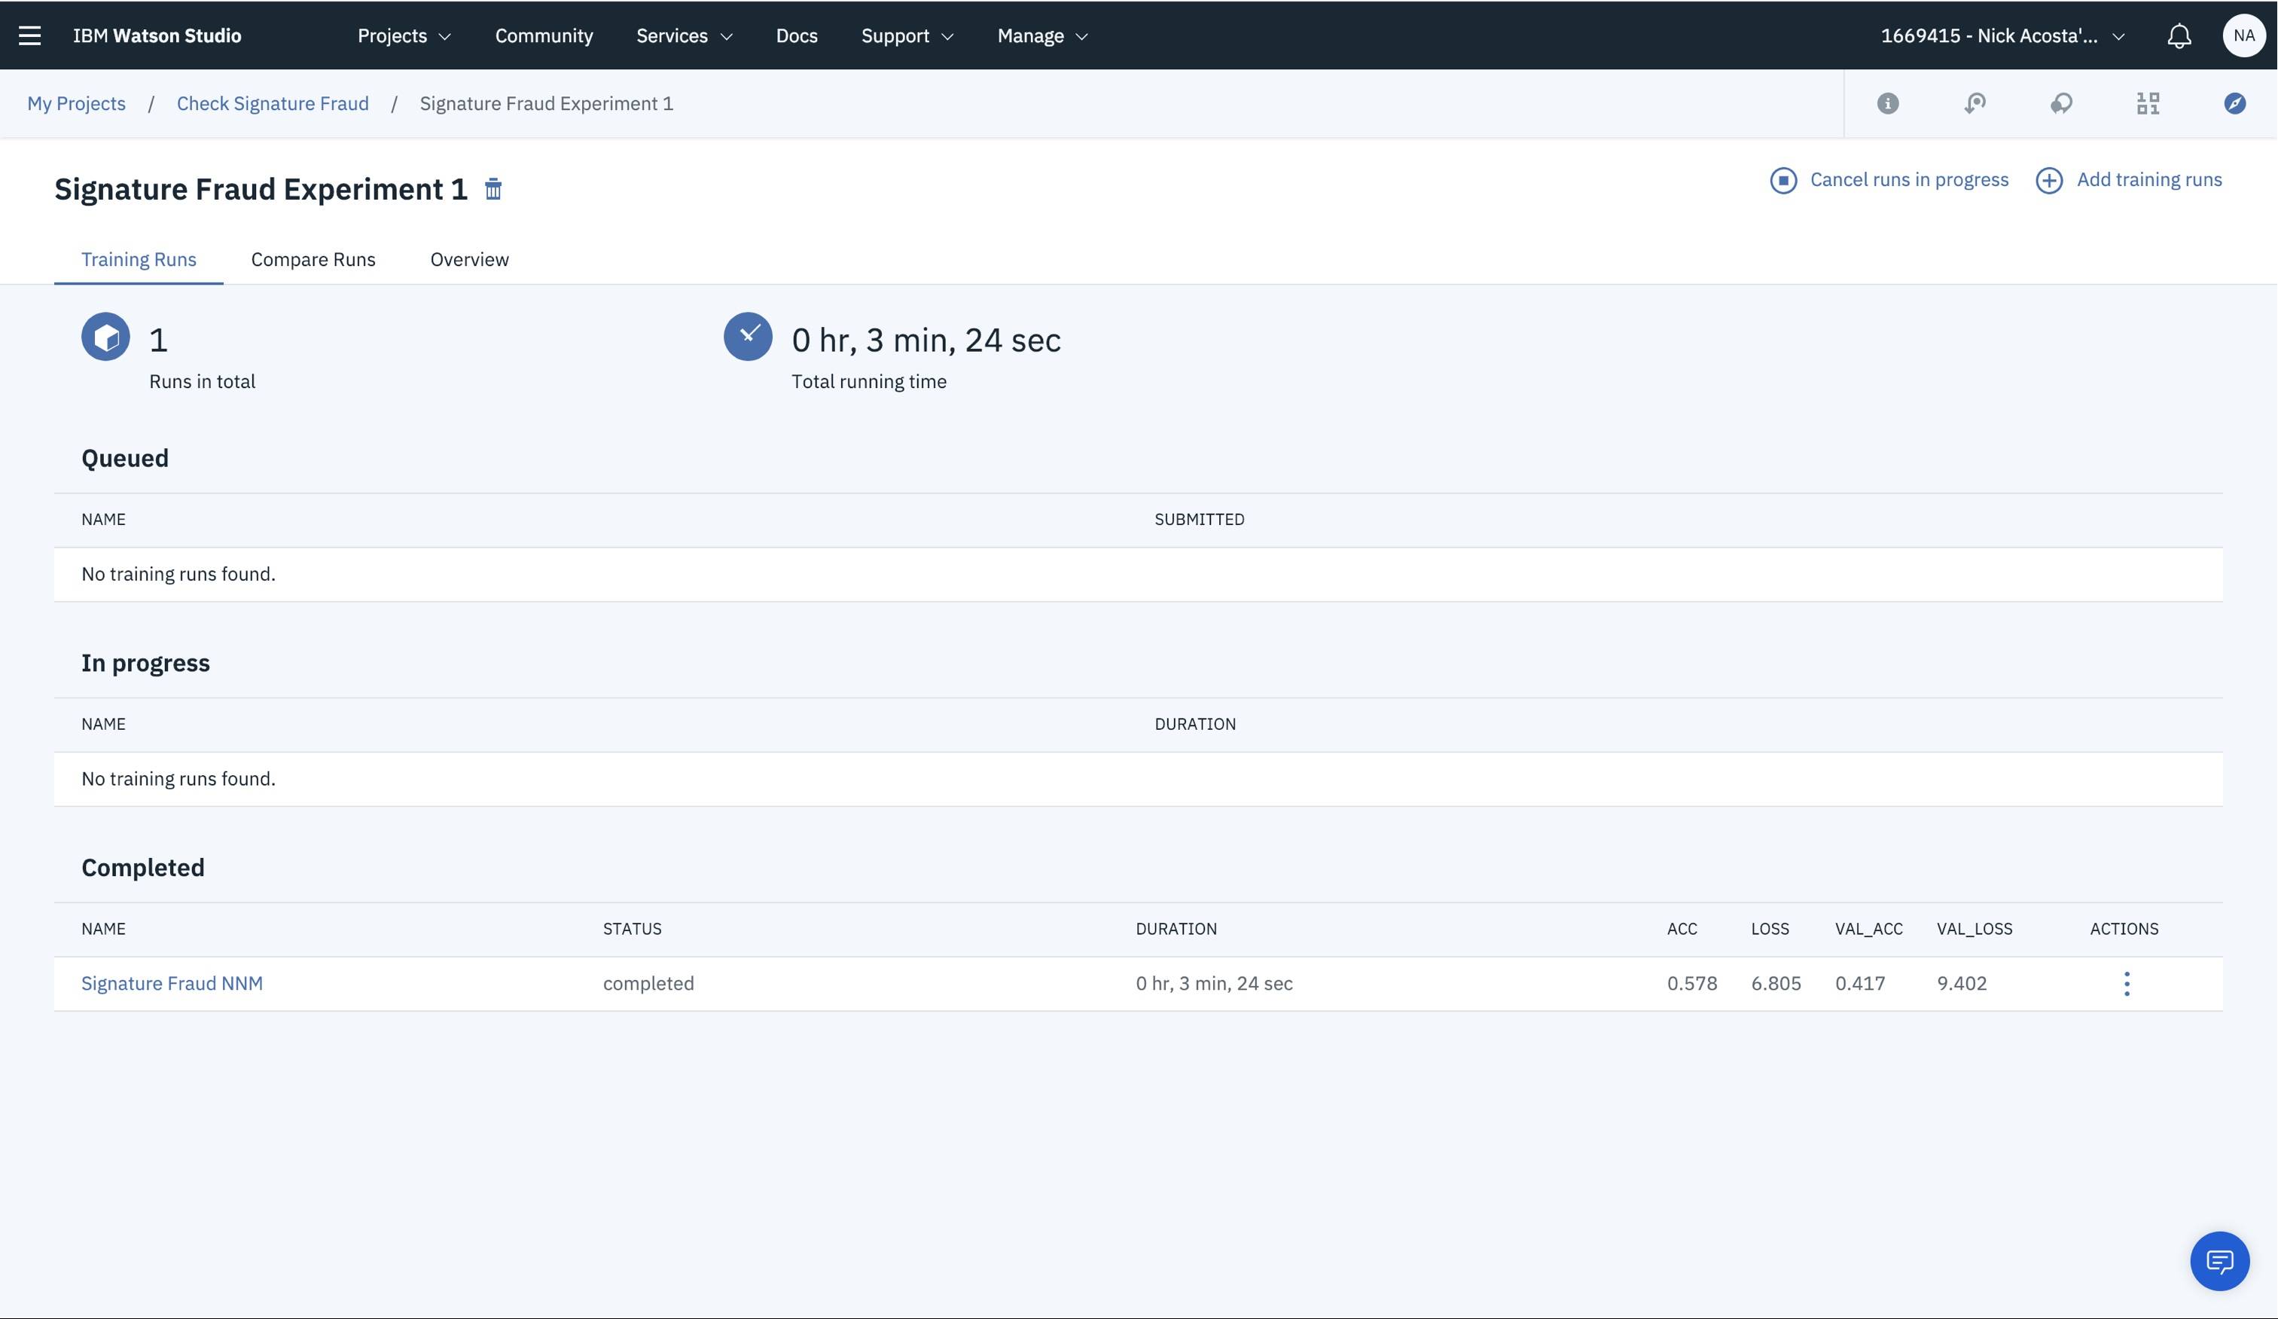The height and width of the screenshot is (1319, 2278).
Task: Click the Signature Fraud Experiment 1 breadcrumb text
Action: 546,103
